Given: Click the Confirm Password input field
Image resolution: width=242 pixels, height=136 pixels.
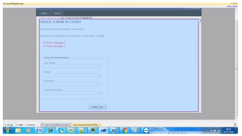Looking at the screenshot, I should point(71,93).
